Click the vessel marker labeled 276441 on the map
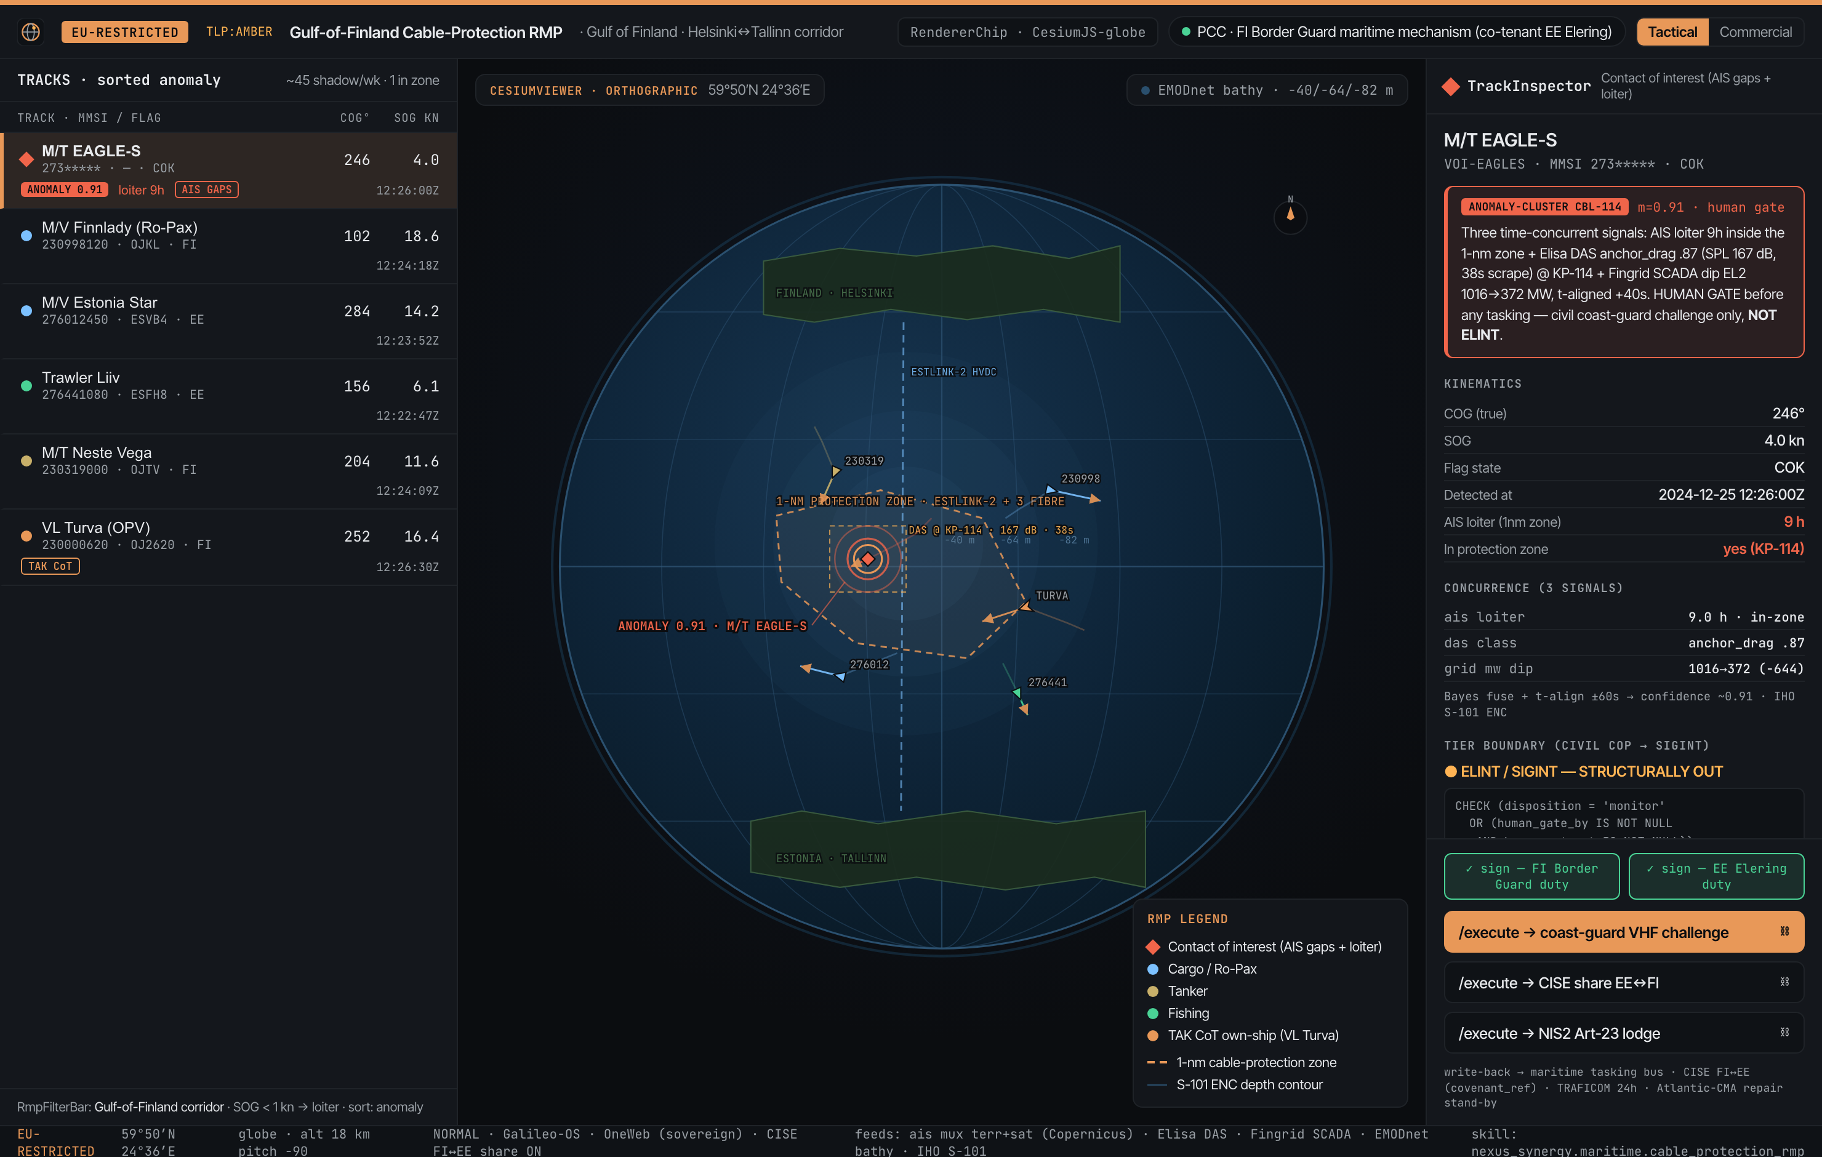Screen dimensions: 1822x1157 pyautogui.click(x=1016, y=692)
